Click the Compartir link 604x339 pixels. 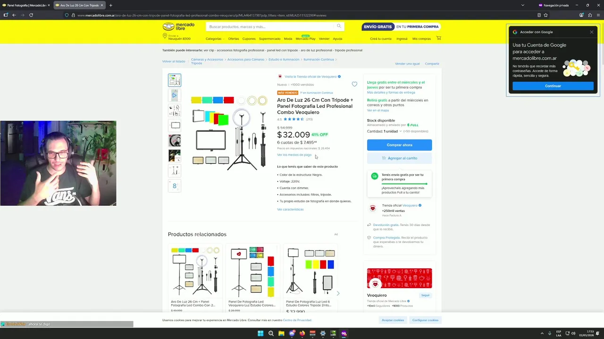(x=432, y=64)
